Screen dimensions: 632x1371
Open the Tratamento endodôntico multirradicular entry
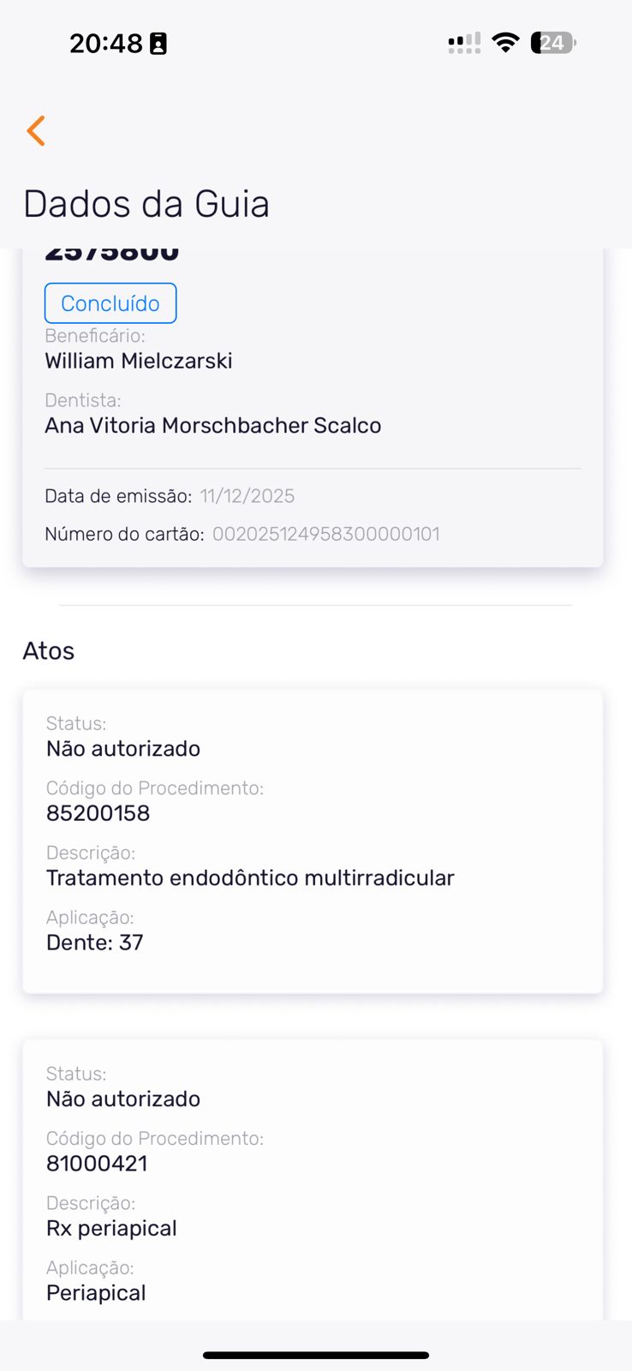250,878
